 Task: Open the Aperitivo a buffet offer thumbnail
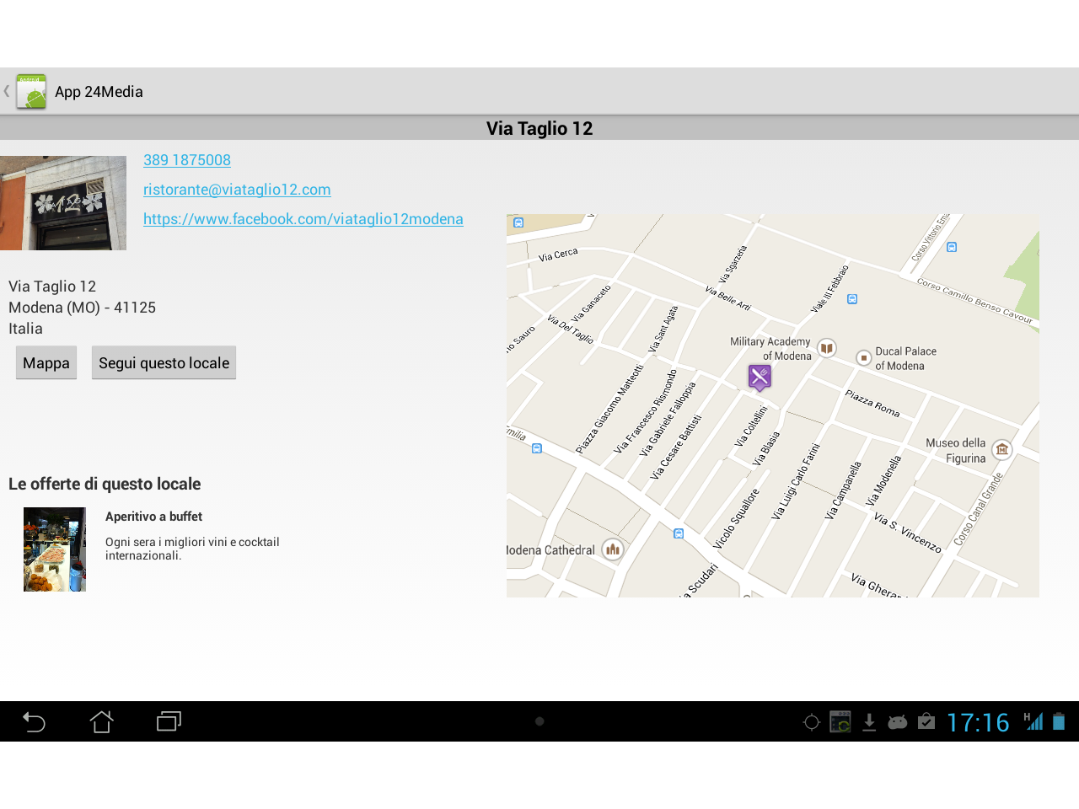(x=55, y=549)
